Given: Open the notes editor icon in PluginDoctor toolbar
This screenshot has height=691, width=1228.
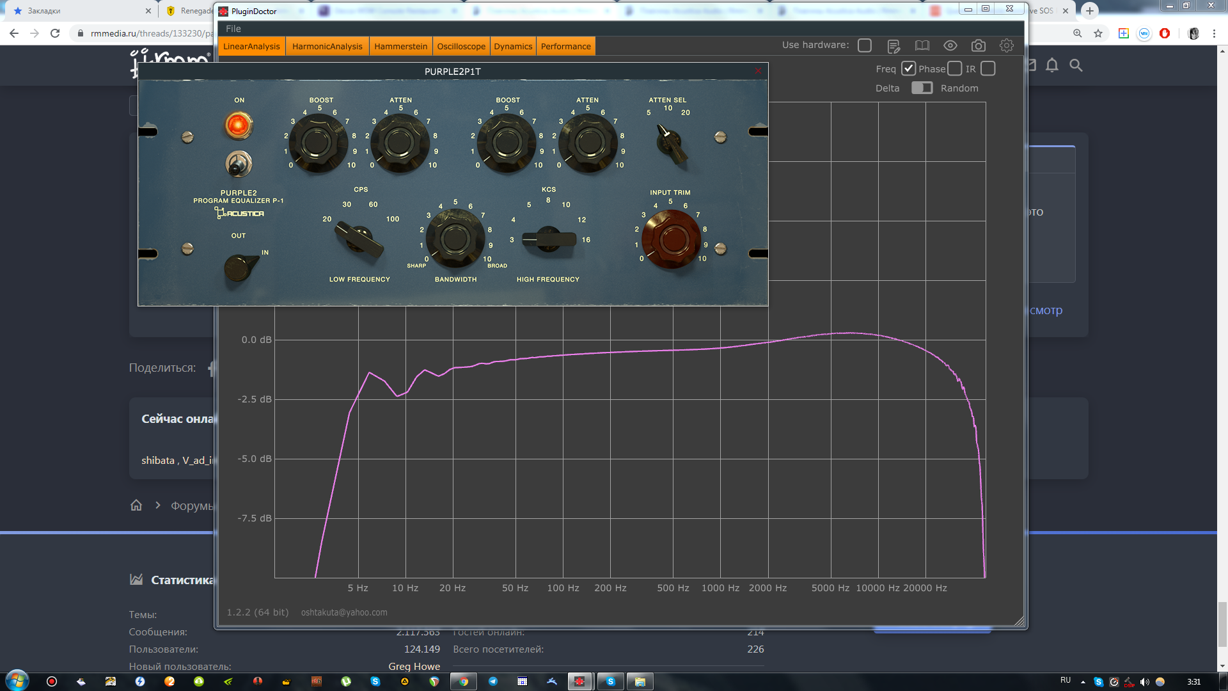Looking at the screenshot, I should click(893, 45).
